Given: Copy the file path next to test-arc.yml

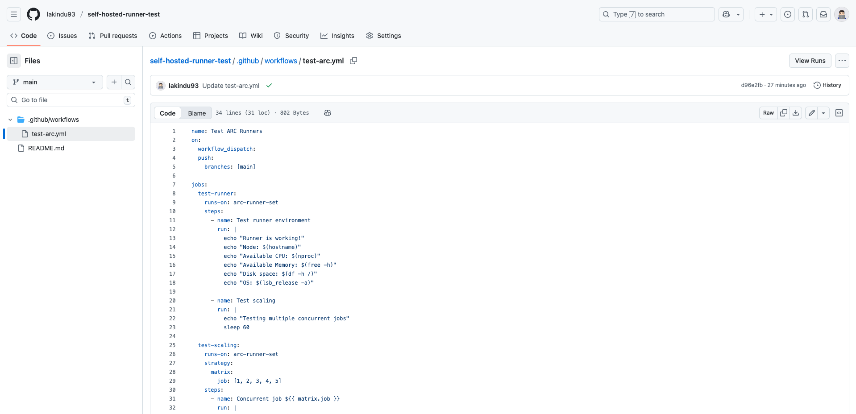Looking at the screenshot, I should point(353,61).
